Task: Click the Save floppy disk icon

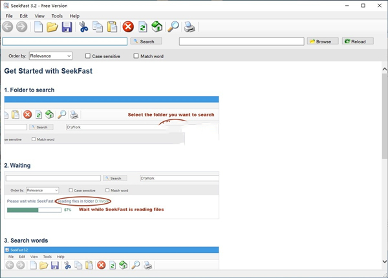Action: pyautogui.click(x=66, y=26)
